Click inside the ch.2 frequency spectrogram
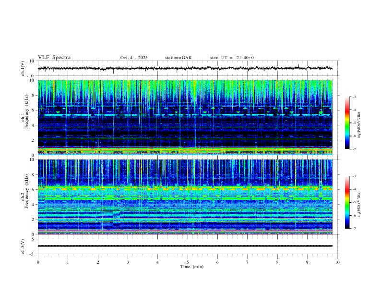 click(185, 197)
